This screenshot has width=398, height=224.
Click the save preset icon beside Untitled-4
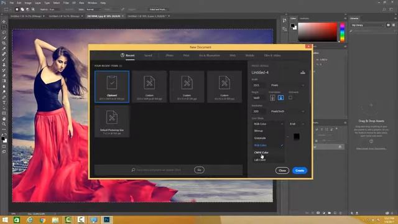303,72
